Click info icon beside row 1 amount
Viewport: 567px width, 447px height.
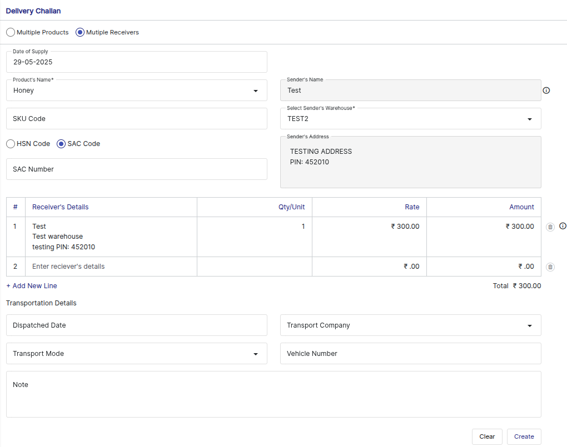click(x=563, y=226)
